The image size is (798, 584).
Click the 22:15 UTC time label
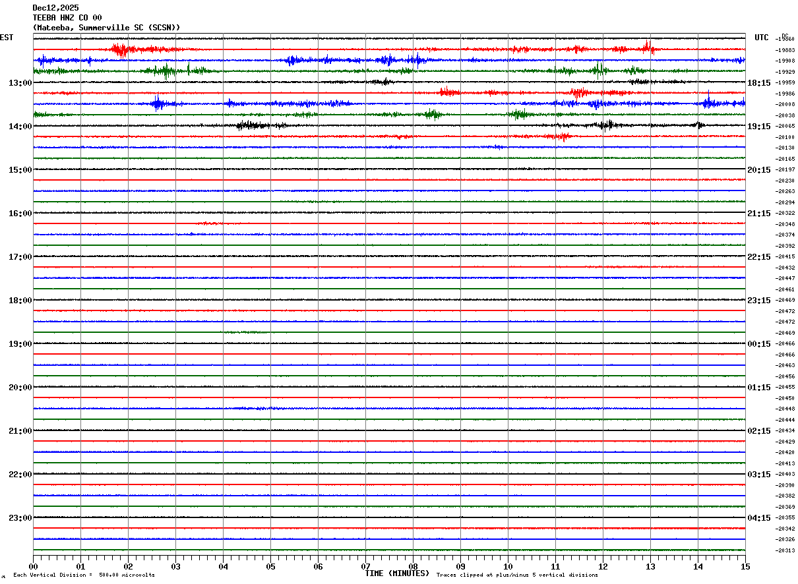click(759, 257)
